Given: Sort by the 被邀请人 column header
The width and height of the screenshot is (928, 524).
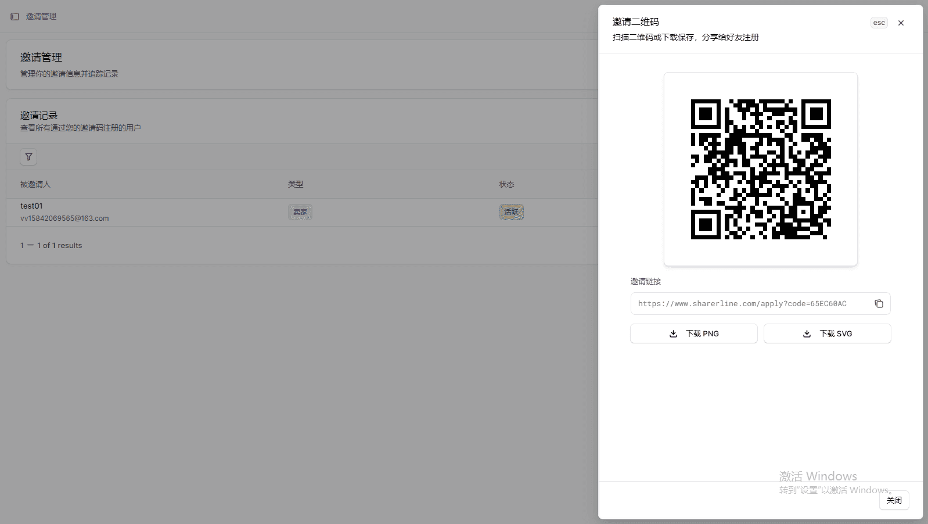Looking at the screenshot, I should pyautogui.click(x=35, y=184).
